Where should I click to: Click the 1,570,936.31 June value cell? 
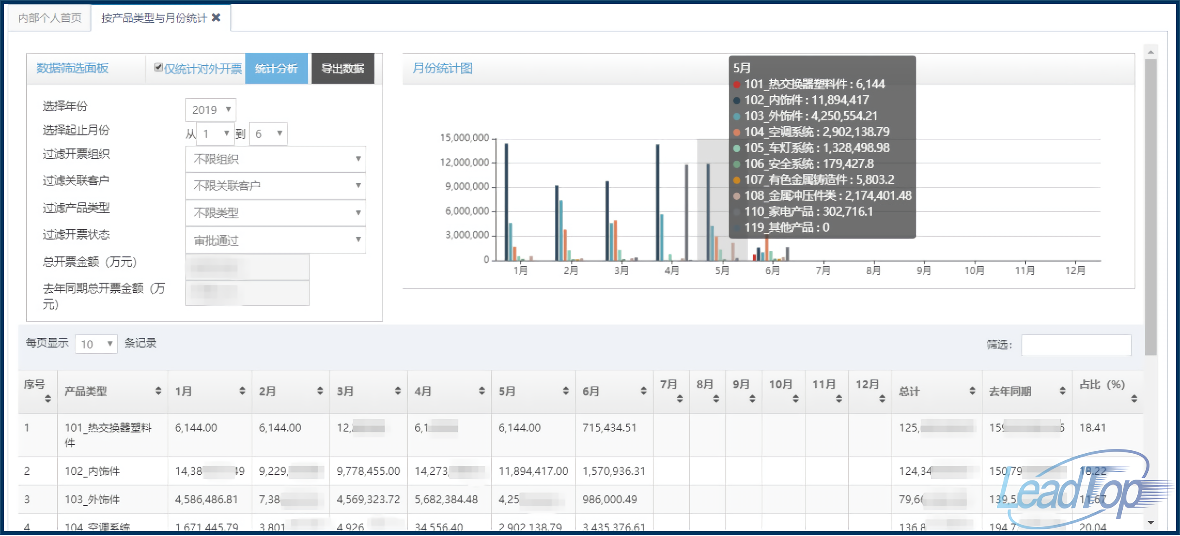613,472
